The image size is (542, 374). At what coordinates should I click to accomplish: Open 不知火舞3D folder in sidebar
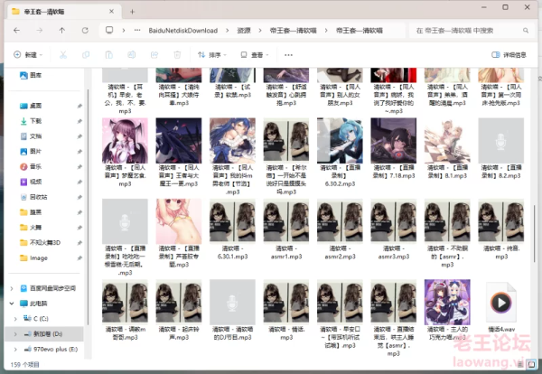(40, 243)
